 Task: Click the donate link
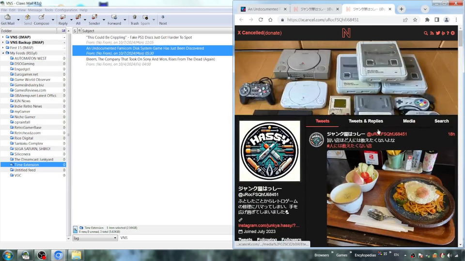point(273,33)
